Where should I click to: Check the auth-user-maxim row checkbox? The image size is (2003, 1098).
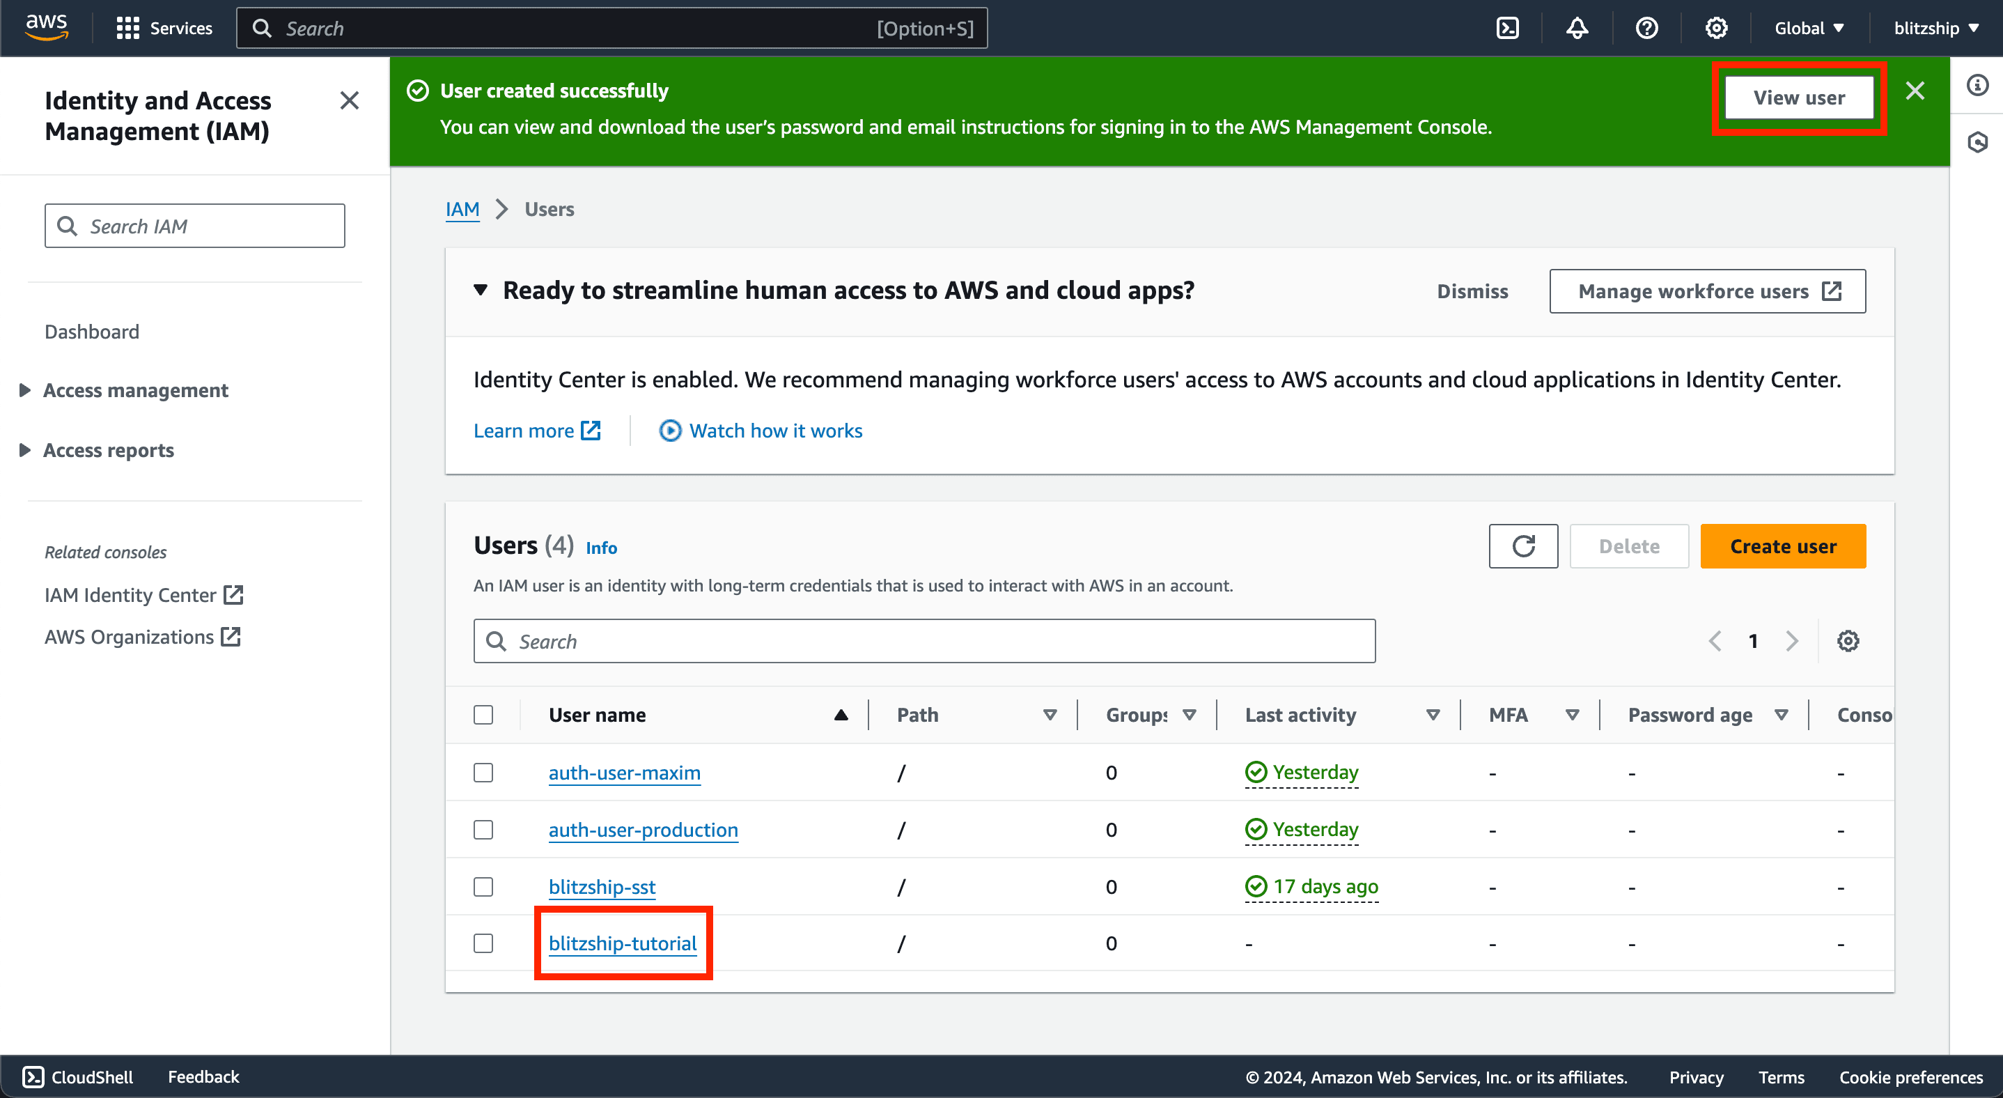(x=483, y=772)
